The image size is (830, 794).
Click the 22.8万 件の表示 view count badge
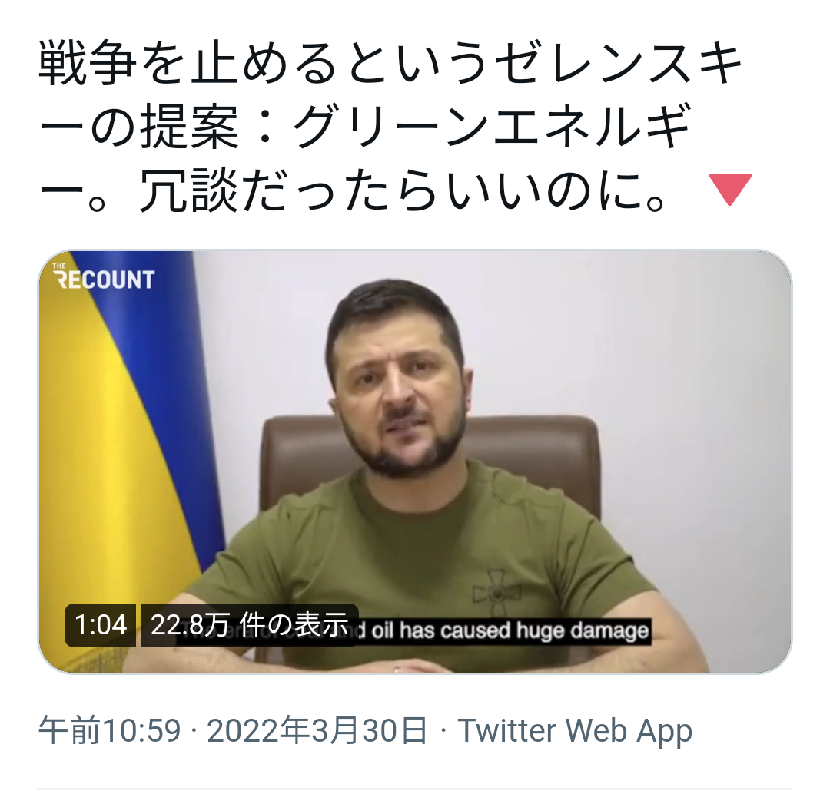[x=249, y=625]
